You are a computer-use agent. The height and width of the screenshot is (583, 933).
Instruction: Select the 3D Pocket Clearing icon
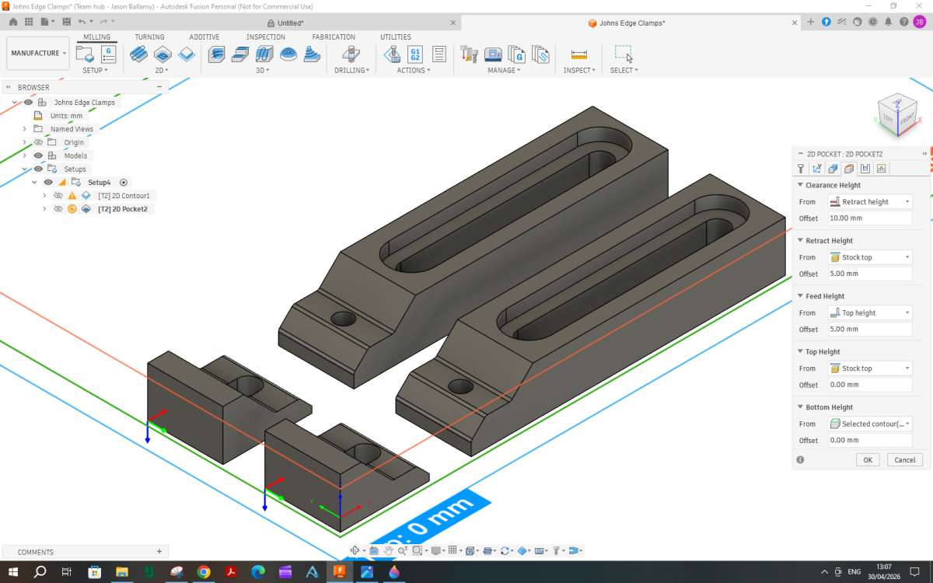(x=241, y=54)
